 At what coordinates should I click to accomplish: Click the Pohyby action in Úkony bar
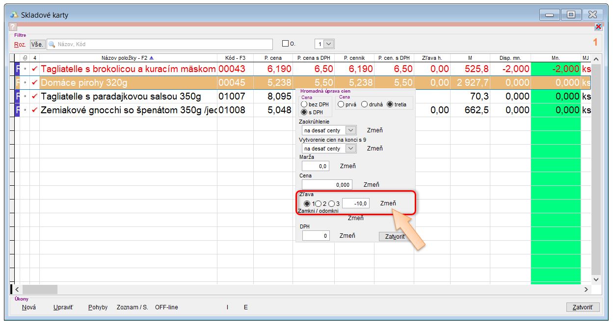[98, 307]
